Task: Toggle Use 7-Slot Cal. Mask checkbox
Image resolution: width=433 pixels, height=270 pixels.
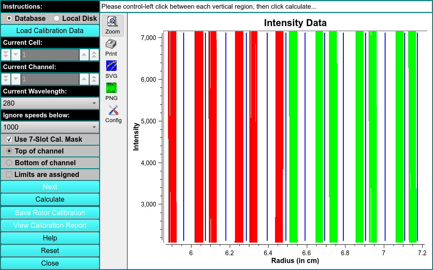Action: pos(9,140)
